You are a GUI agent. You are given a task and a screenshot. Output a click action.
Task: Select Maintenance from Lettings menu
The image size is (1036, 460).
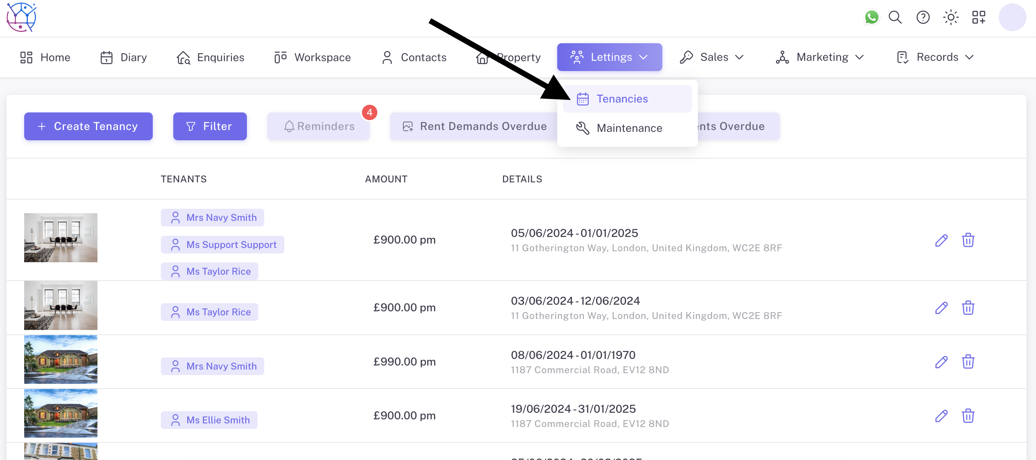629,128
